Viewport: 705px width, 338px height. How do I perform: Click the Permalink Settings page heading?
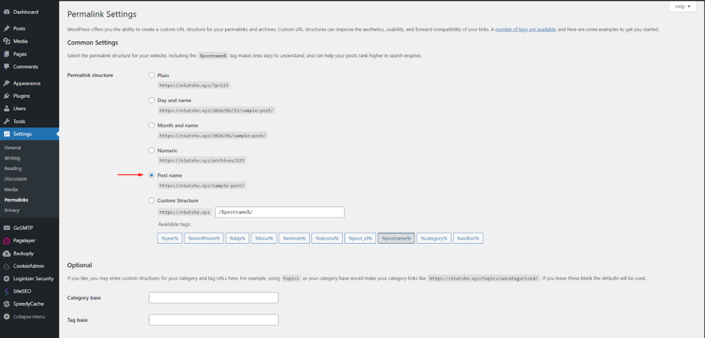tap(102, 14)
